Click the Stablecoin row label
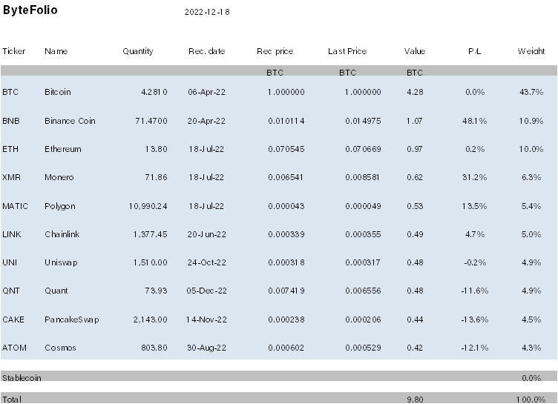 [x=22, y=378]
